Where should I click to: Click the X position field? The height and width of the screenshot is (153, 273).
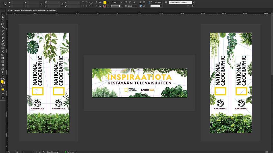17,3
